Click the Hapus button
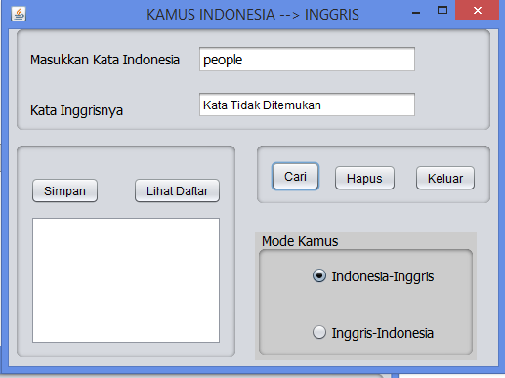505x378 pixels. 364,178
